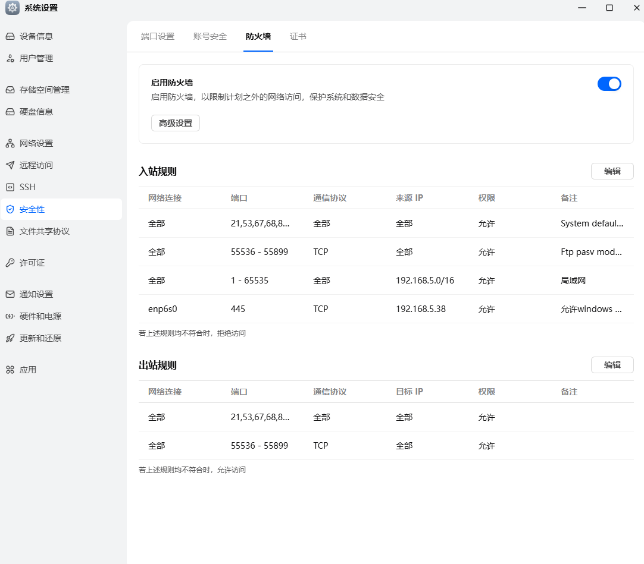Click 编辑 button for 出站规则
Screen dimensions: 644x564
coord(612,365)
